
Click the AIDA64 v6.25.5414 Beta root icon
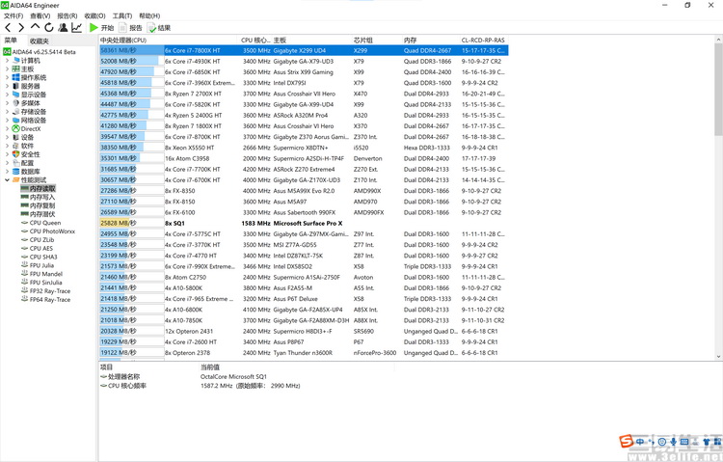coord(7,52)
